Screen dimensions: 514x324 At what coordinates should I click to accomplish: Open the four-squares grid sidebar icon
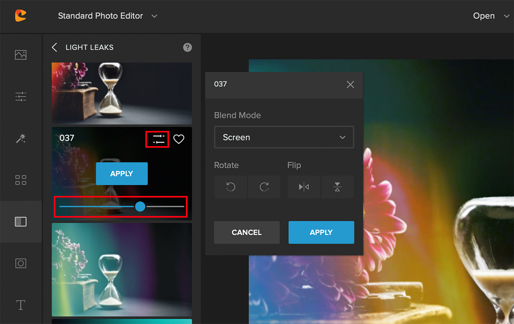(x=20, y=180)
